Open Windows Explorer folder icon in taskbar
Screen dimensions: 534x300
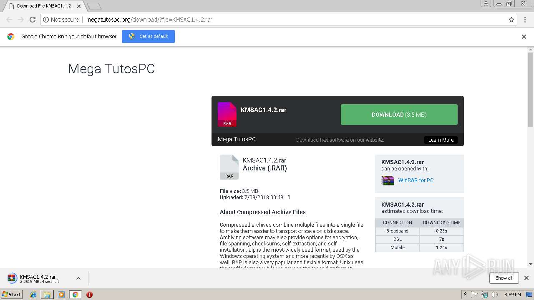[47, 295]
